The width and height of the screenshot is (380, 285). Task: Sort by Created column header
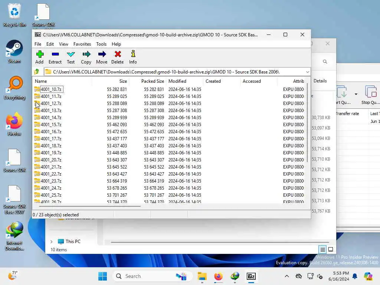(222, 81)
